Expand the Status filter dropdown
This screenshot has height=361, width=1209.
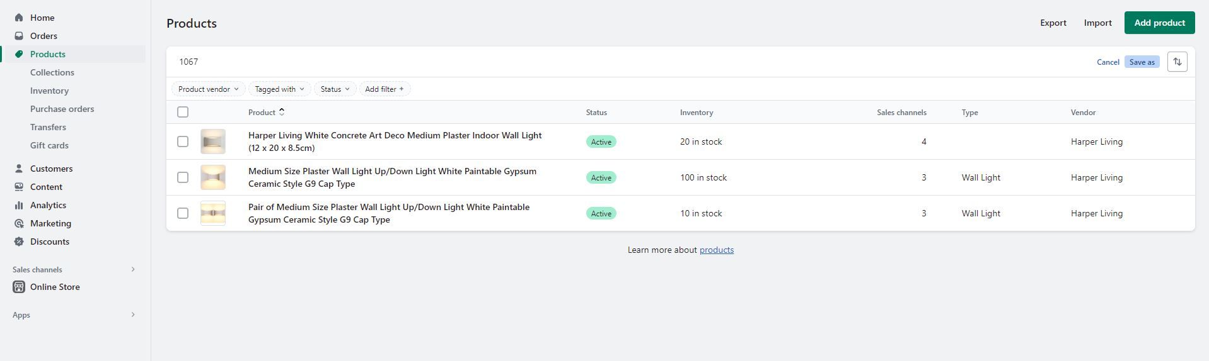click(x=335, y=89)
